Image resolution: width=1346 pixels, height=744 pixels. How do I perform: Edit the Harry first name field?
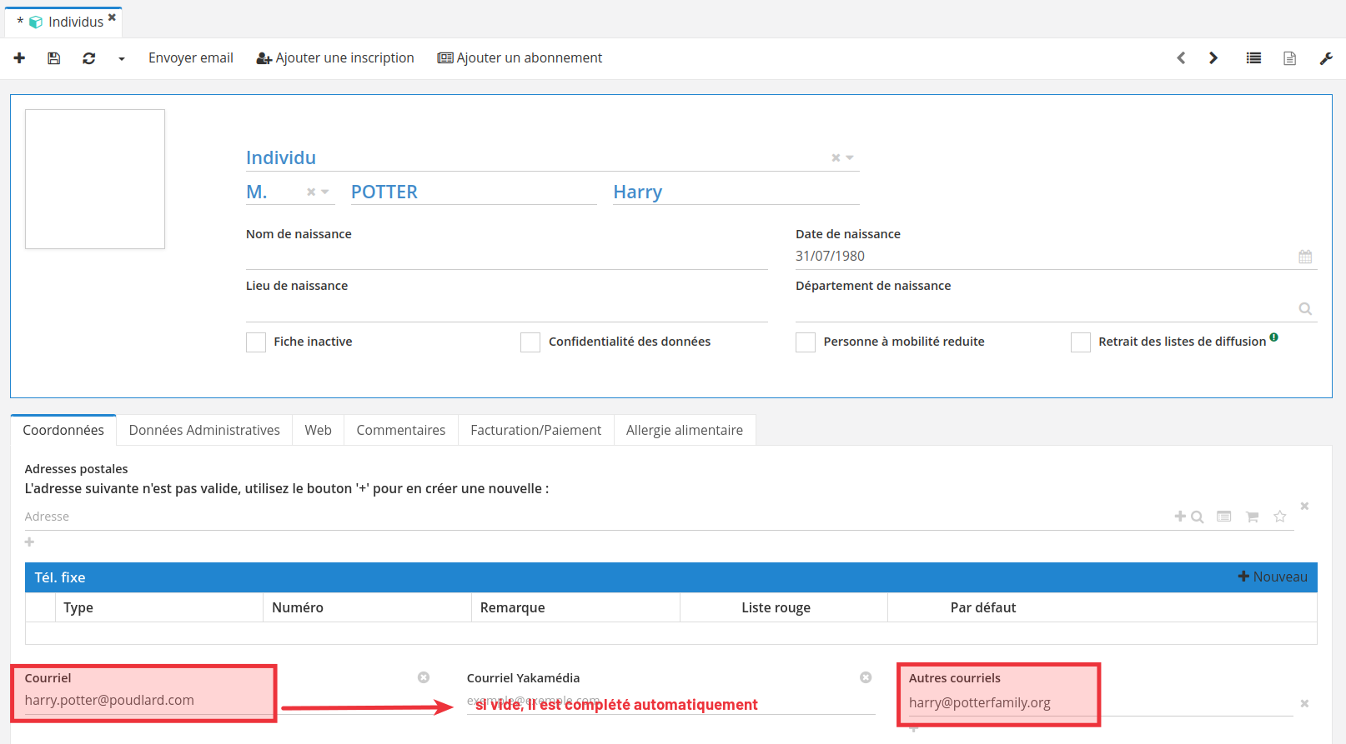tap(736, 192)
